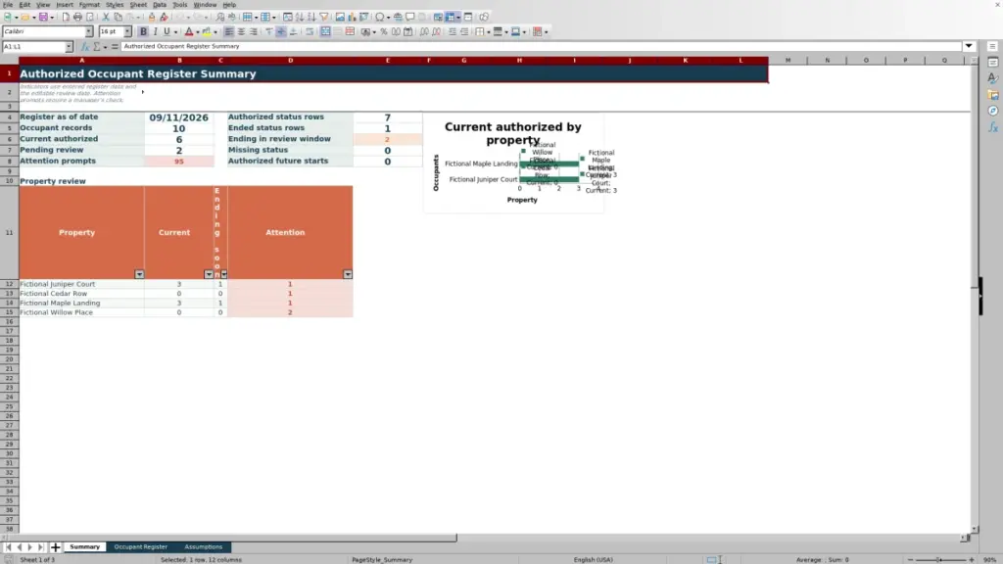Image resolution: width=1003 pixels, height=564 pixels.
Task: Open the Font Name dropdown
Action: [89, 32]
